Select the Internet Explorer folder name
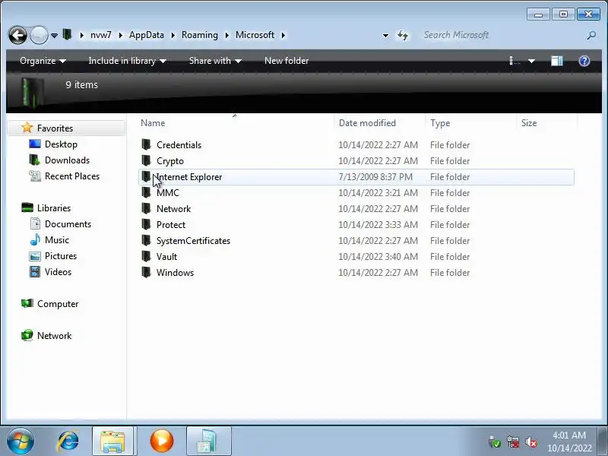The height and width of the screenshot is (456, 608). (189, 177)
